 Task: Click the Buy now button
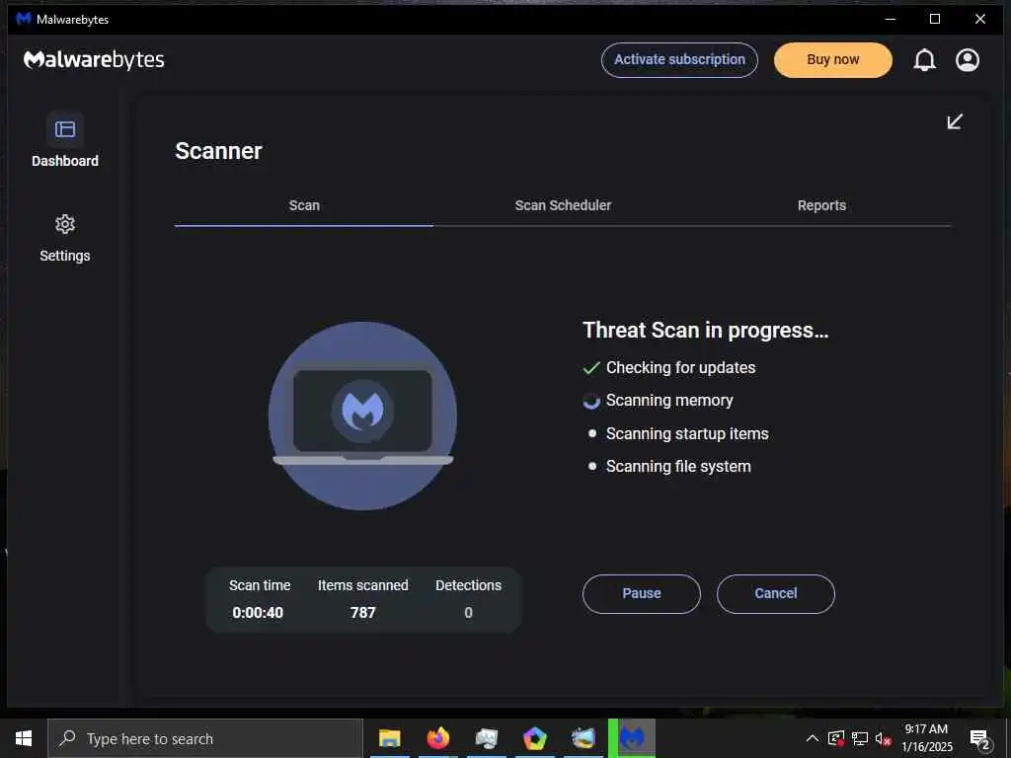(833, 60)
